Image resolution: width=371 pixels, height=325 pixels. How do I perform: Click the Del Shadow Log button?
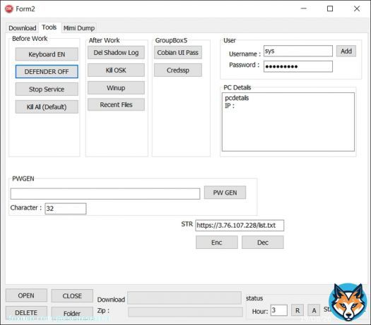pos(116,52)
